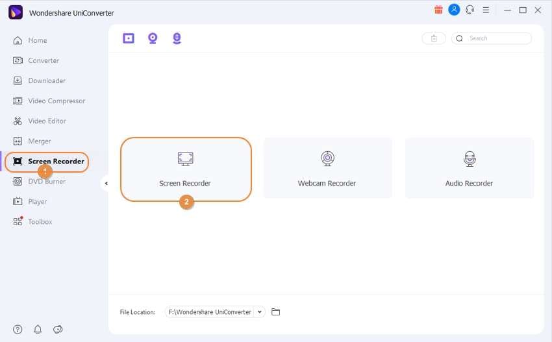Open the Converter section
Screen dimensions: 552x342
(x=36, y=60)
